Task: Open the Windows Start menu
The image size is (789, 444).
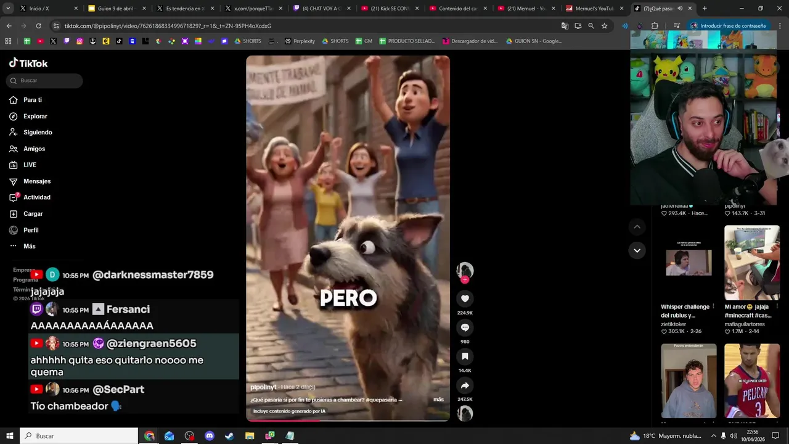Action: click(10, 436)
